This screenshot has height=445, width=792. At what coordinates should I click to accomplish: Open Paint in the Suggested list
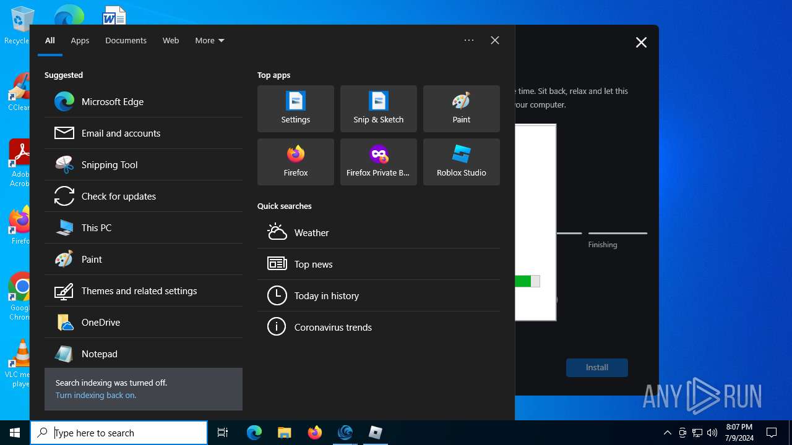pos(144,259)
